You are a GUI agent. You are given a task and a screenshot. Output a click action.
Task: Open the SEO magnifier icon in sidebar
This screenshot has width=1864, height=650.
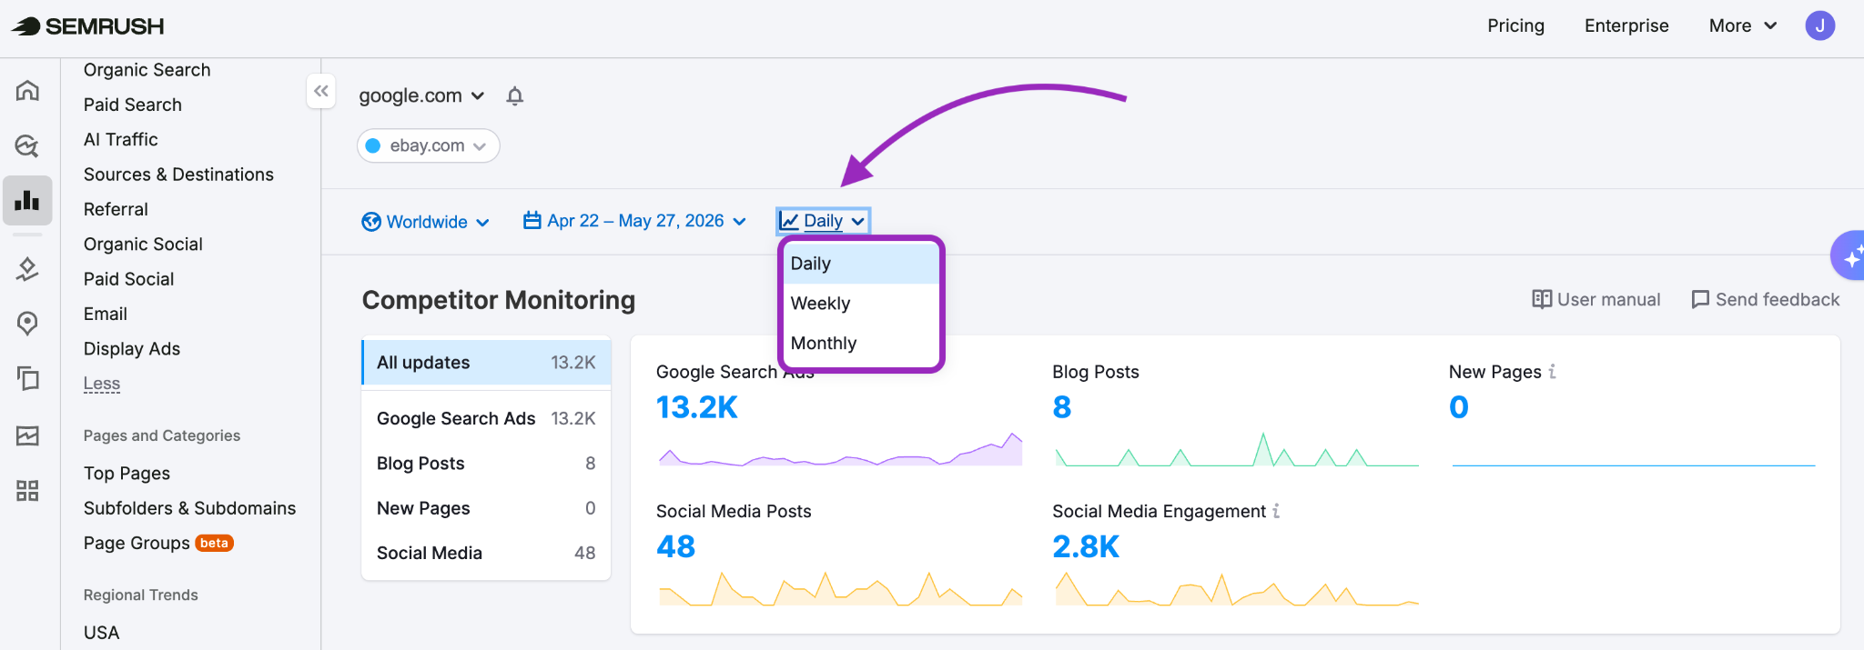[27, 145]
